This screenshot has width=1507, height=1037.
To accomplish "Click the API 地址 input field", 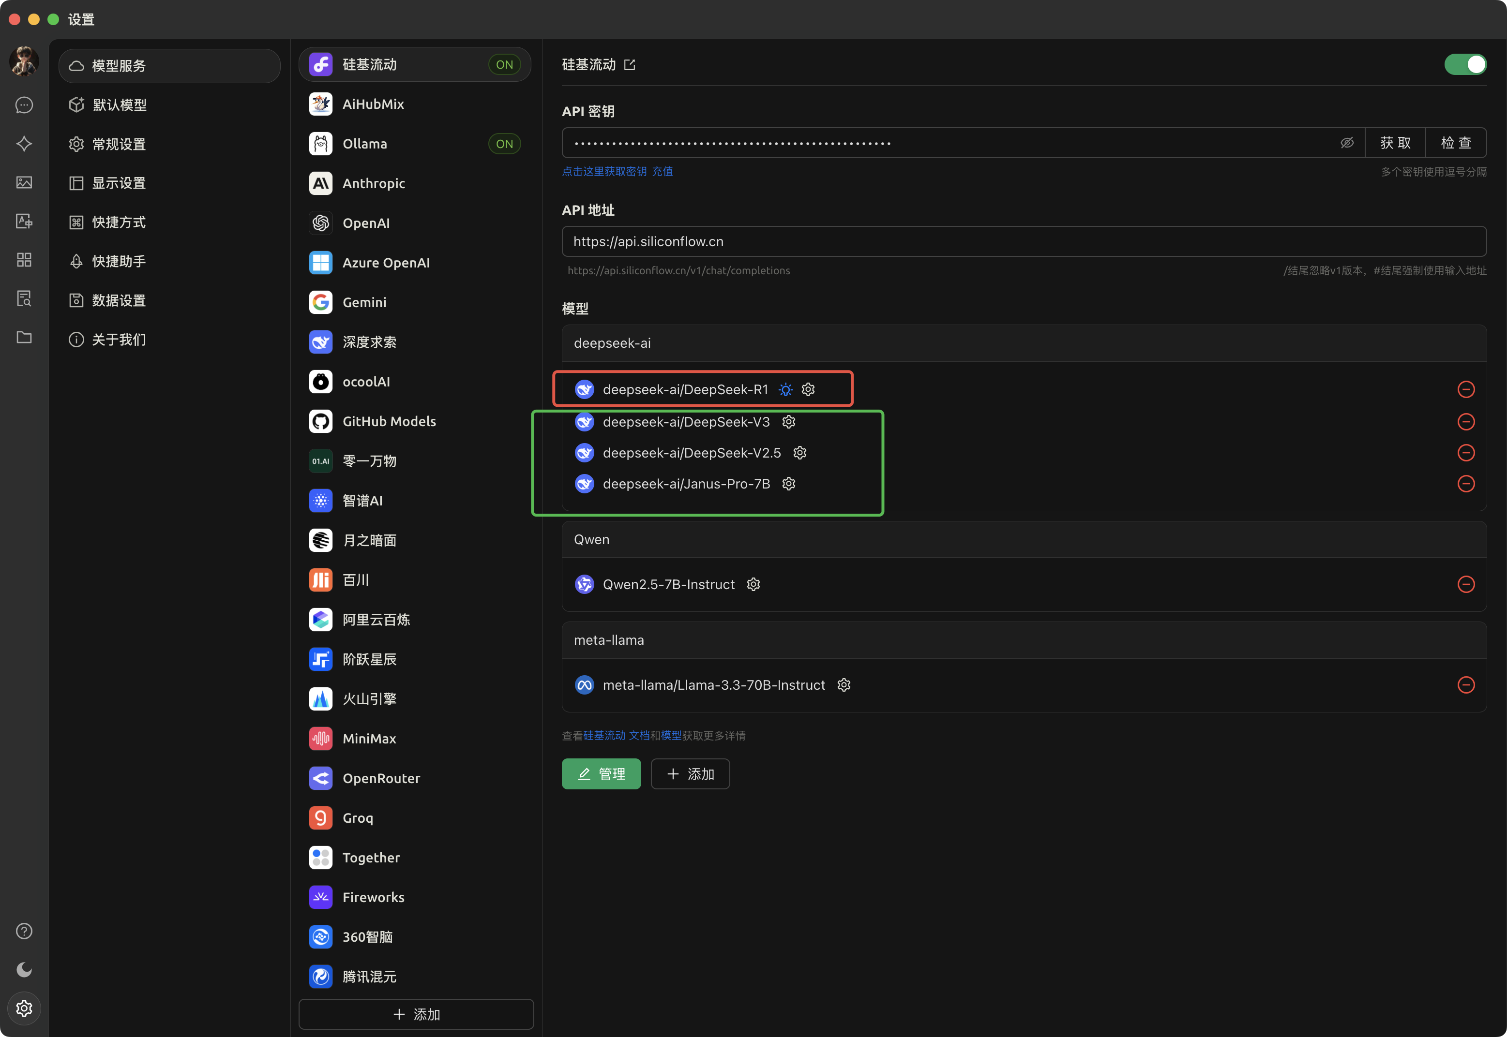I will 1024,242.
